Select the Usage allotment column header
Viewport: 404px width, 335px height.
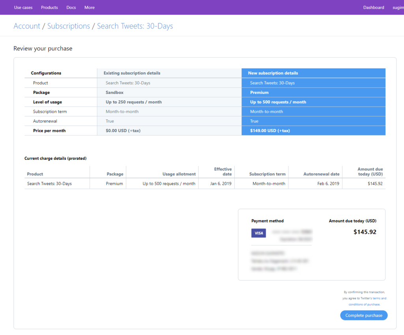pyautogui.click(x=179, y=174)
